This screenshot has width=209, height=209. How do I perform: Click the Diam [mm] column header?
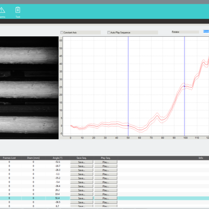33,158
